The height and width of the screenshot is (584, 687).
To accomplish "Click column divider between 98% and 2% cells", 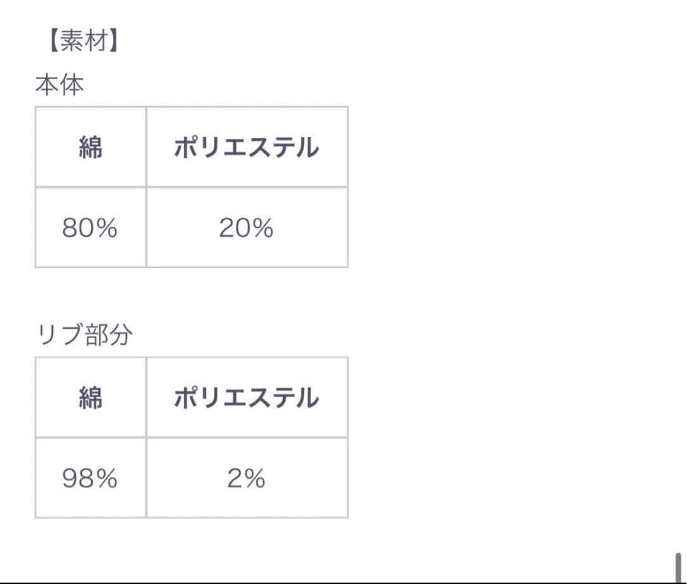I will point(146,478).
